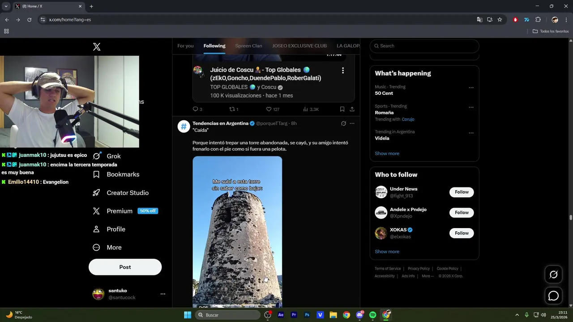The width and height of the screenshot is (573, 322).
Task: Open the Todos los favoritos bookmarks folder
Action: click(551, 31)
